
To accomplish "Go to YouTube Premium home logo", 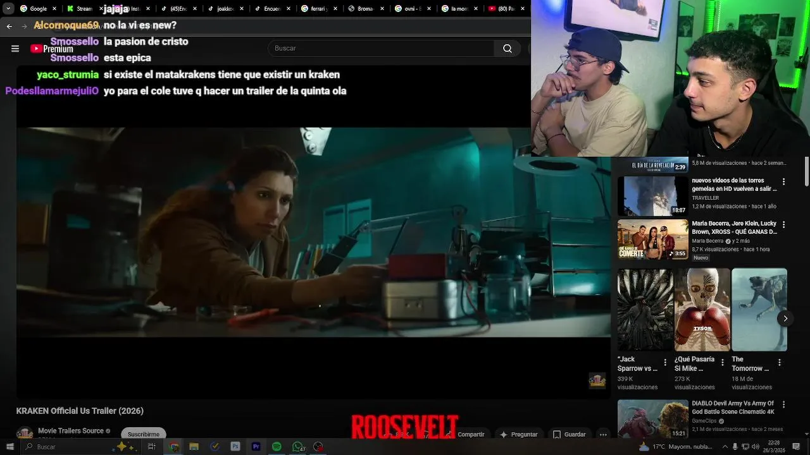I will click(52, 49).
